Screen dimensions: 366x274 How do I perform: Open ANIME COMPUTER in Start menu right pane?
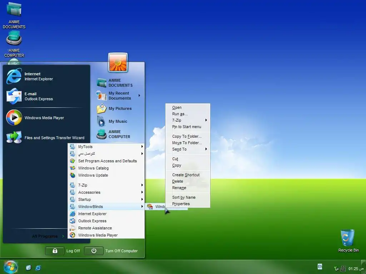(118, 134)
